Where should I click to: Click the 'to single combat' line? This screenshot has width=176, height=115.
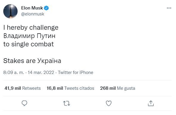coord(29,44)
